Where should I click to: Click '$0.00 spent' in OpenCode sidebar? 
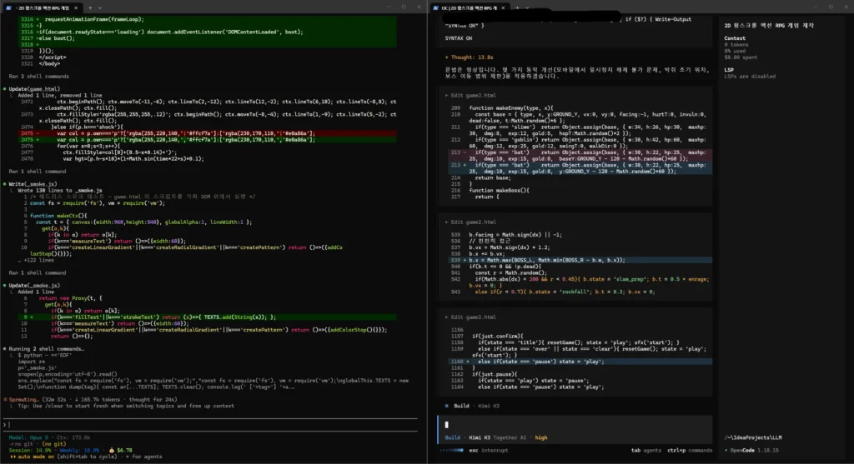coord(741,57)
